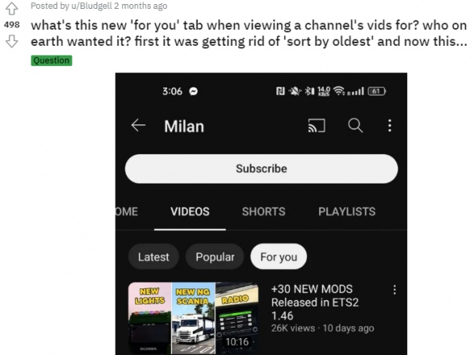Open the video's three-dot options menu
The width and height of the screenshot is (474, 355).
[x=394, y=289]
